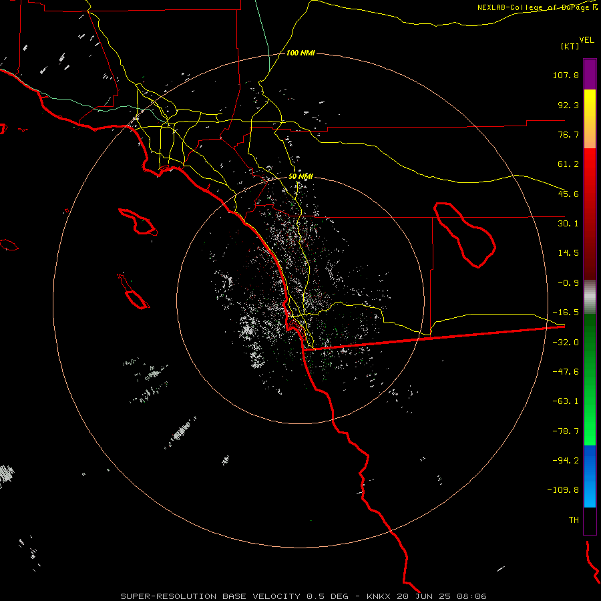This screenshot has width=601, height=601.
Task: Click the San Clemente Island outline
Action: click(x=133, y=292)
